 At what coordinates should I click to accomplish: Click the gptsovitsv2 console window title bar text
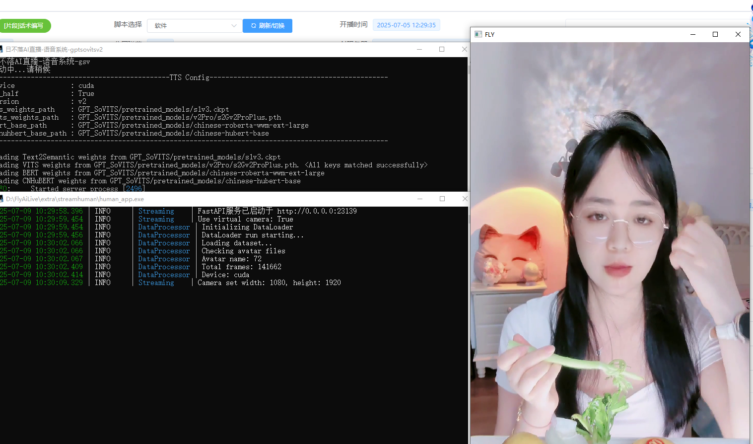pyautogui.click(x=54, y=49)
